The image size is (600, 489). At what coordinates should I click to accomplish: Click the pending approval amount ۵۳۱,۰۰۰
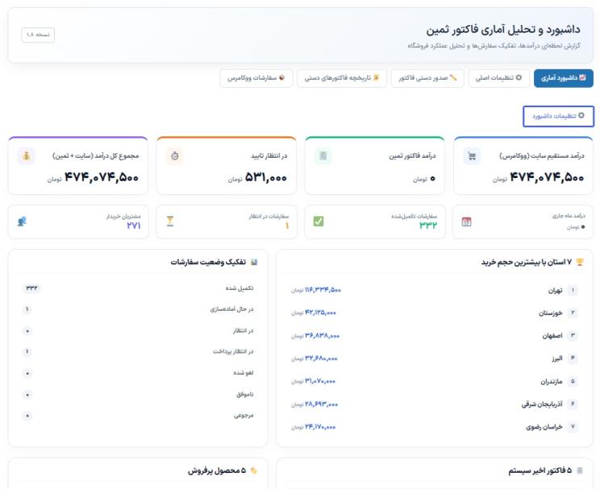(x=265, y=177)
